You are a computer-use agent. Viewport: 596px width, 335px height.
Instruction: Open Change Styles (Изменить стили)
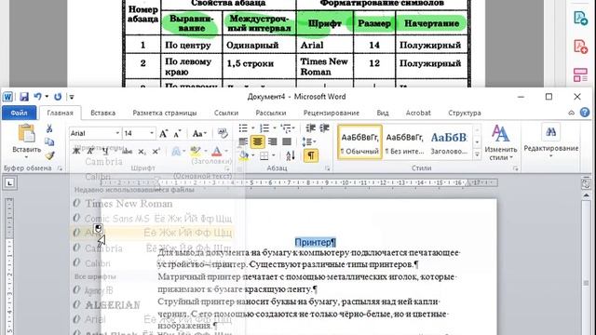pyautogui.click(x=501, y=142)
